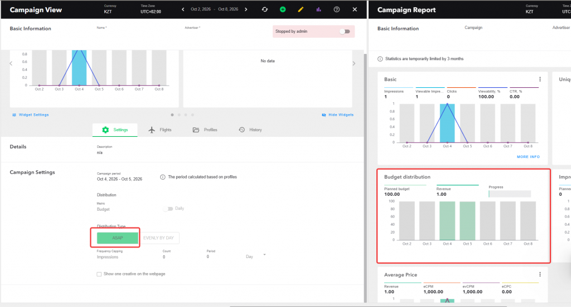This screenshot has width=571, height=307.
Task: Select Impressions metric in Basic widget
Action: [398, 94]
